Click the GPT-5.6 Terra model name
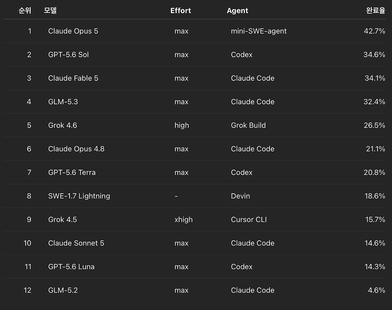The height and width of the screenshot is (310, 392). coord(72,172)
